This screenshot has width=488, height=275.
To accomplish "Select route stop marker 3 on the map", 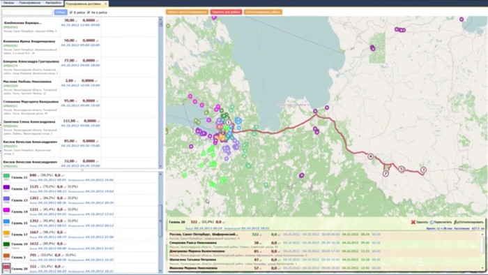I will click(423, 170).
